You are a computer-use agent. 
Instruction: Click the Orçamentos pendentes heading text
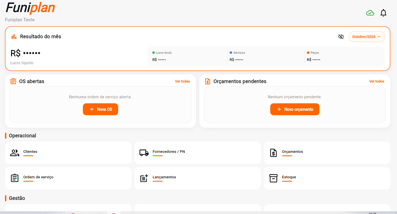point(240,81)
